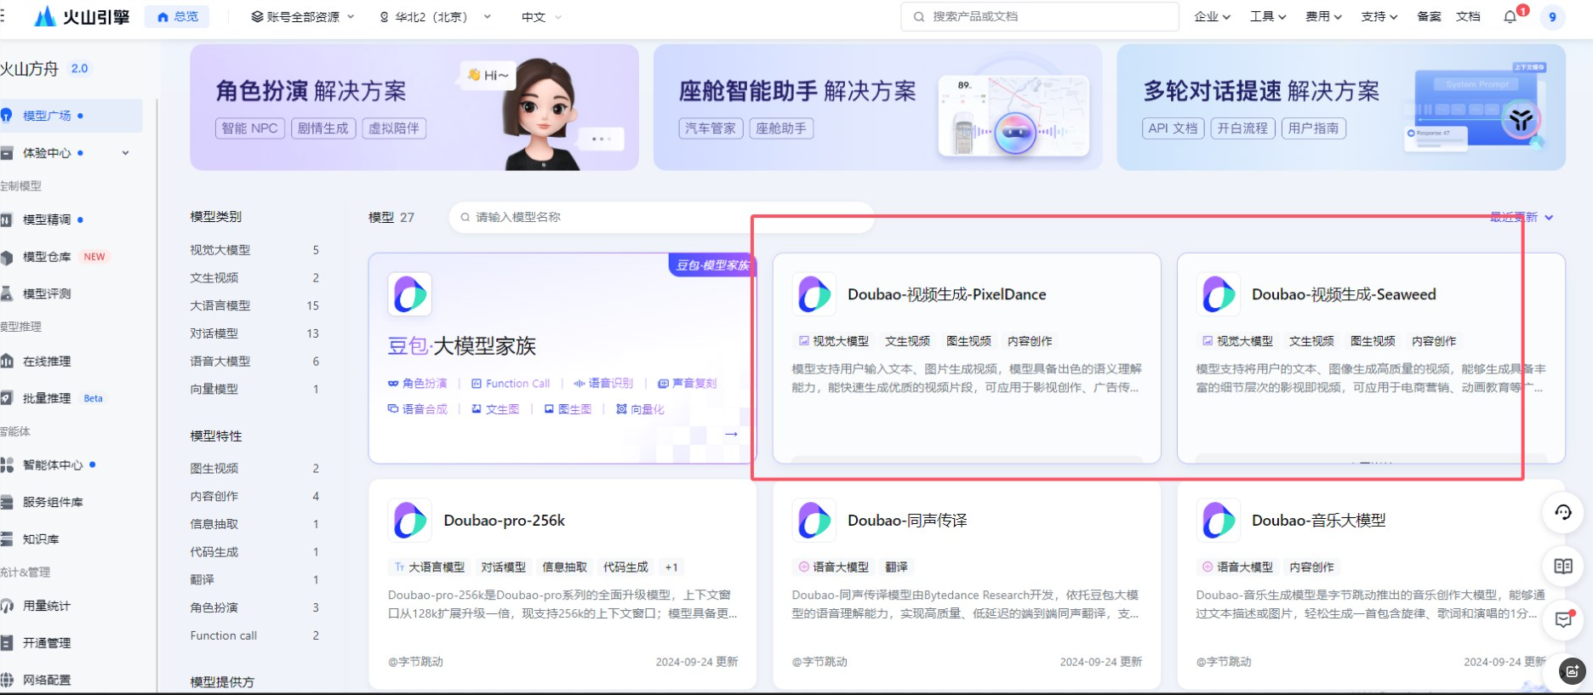1593x695 pixels.
Task: Click the 智能 NPC tag button
Action: 250,128
